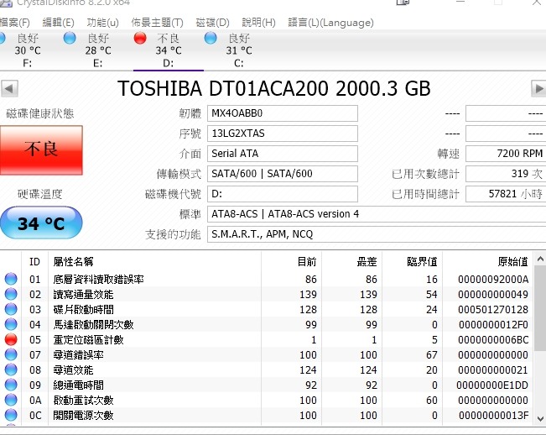546x435 pixels.
Task: Open the 語言(L)(Language) menu
Action: [330, 23]
